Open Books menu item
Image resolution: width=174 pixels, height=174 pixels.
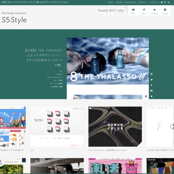119,2
